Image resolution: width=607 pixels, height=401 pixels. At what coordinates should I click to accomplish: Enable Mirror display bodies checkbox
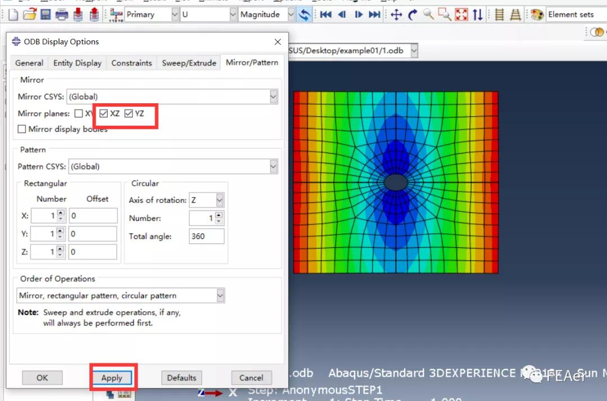22,129
